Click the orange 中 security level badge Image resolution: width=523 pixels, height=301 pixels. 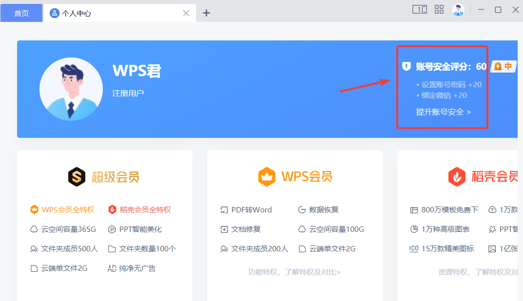[x=504, y=66]
